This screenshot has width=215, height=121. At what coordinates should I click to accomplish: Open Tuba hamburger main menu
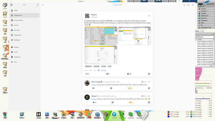(x=38, y=5)
